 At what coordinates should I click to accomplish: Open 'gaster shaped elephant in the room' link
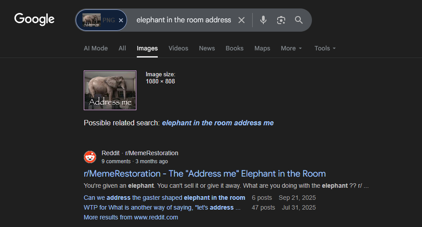(164, 198)
